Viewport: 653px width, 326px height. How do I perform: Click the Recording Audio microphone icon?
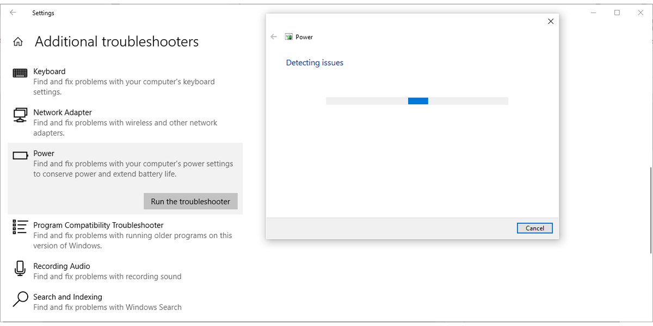click(20, 268)
